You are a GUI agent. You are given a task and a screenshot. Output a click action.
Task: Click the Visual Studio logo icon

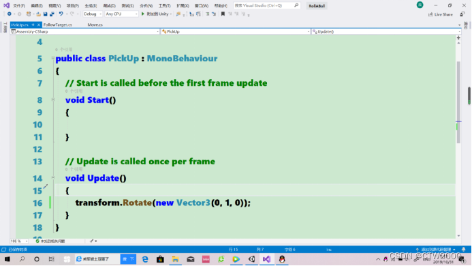click(x=6, y=5)
